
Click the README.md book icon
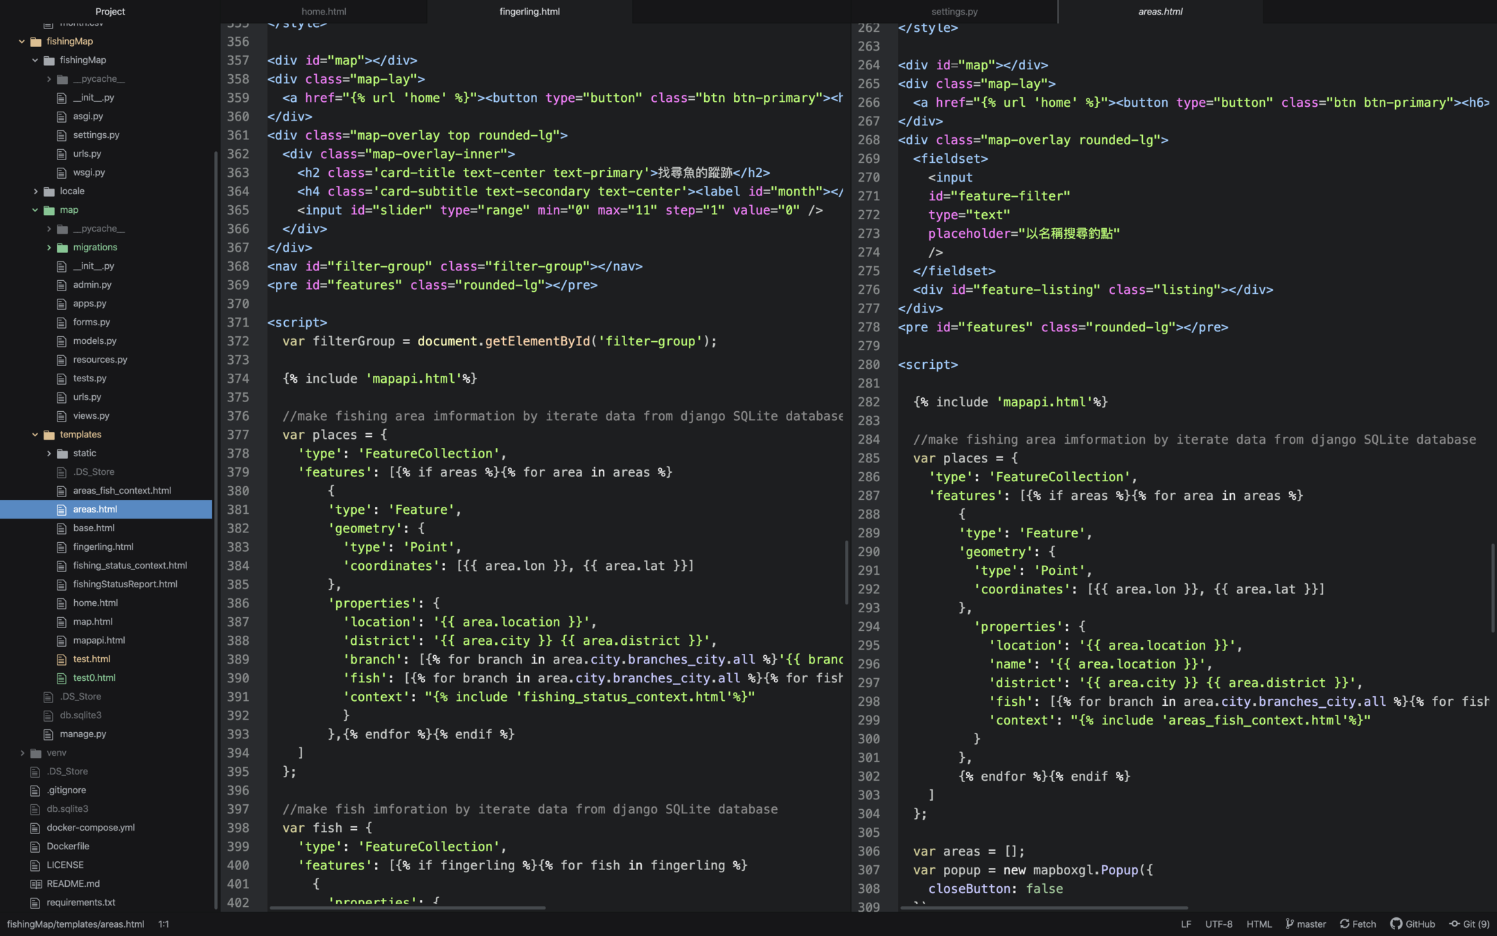[36, 883]
